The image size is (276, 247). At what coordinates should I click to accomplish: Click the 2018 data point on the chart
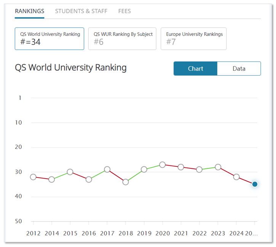point(126,182)
